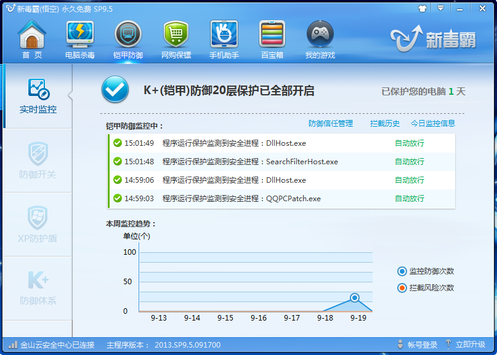The width and height of the screenshot is (497, 355).
Task: Click 自动放行 on the 14:59:06 row
Action: (410, 180)
